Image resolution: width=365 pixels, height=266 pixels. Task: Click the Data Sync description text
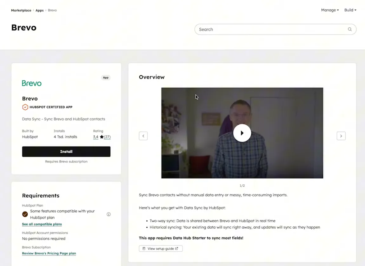point(63,119)
